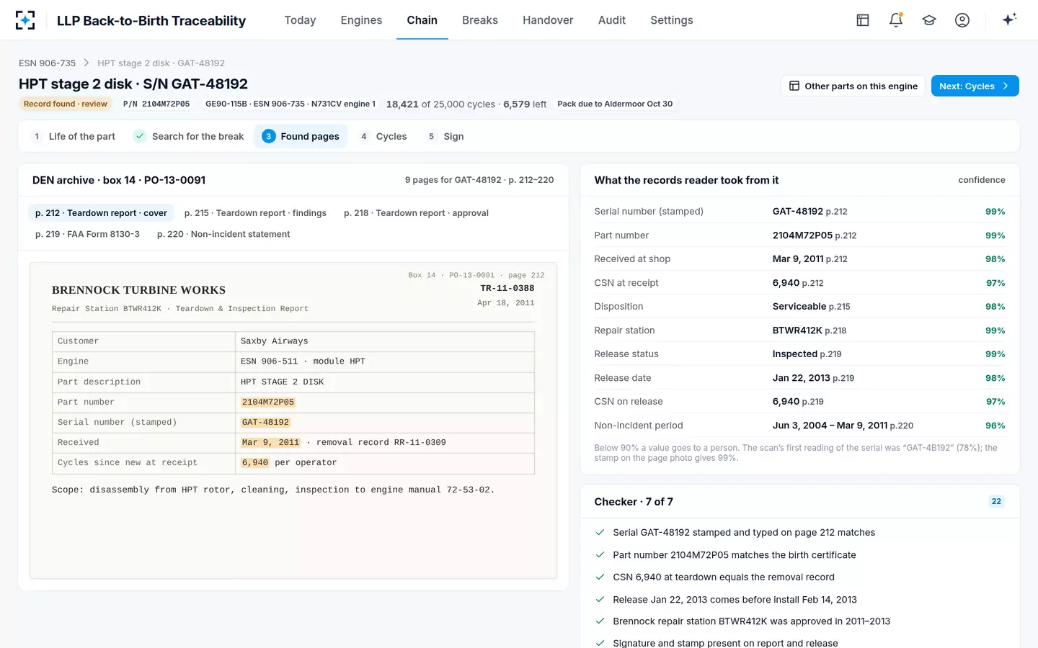
Task: Click highlighted serial GAT-48192 in the scan
Action: tap(265, 422)
